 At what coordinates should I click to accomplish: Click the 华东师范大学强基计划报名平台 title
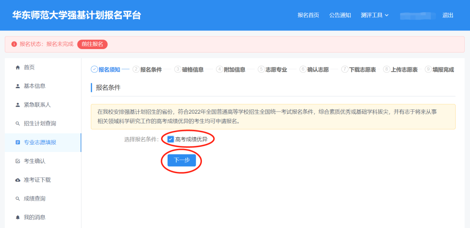click(x=77, y=15)
